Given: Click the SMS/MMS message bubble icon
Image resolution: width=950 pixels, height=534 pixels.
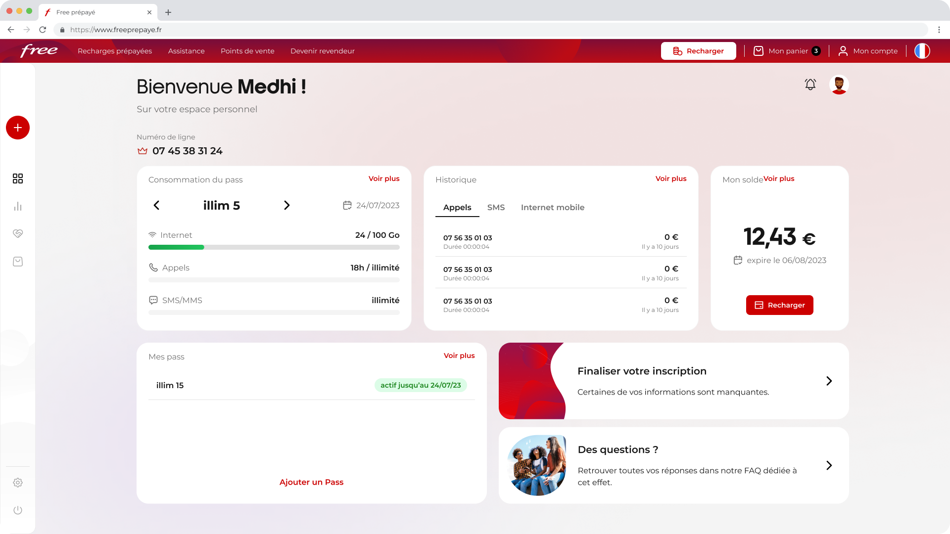Looking at the screenshot, I should pos(153,300).
